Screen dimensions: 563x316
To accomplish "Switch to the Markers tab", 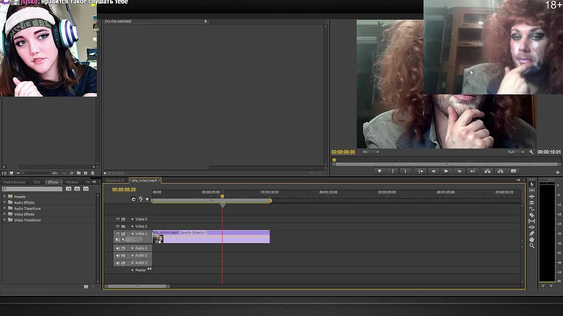I will [x=72, y=182].
